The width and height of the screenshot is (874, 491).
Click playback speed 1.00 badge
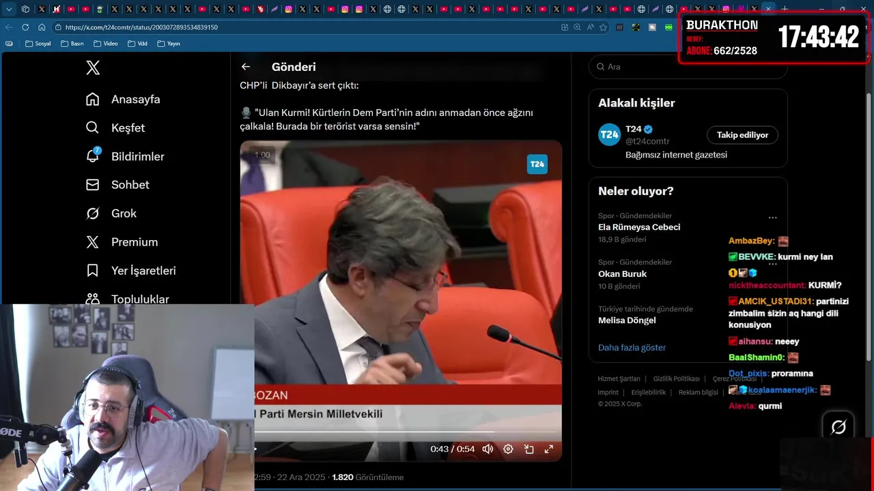coord(263,155)
